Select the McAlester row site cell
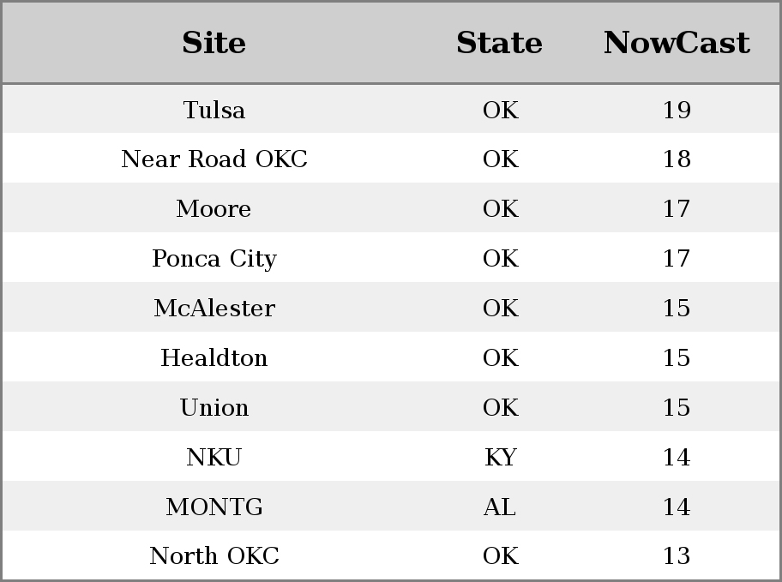Screen dimensions: 782x582 click(214, 308)
